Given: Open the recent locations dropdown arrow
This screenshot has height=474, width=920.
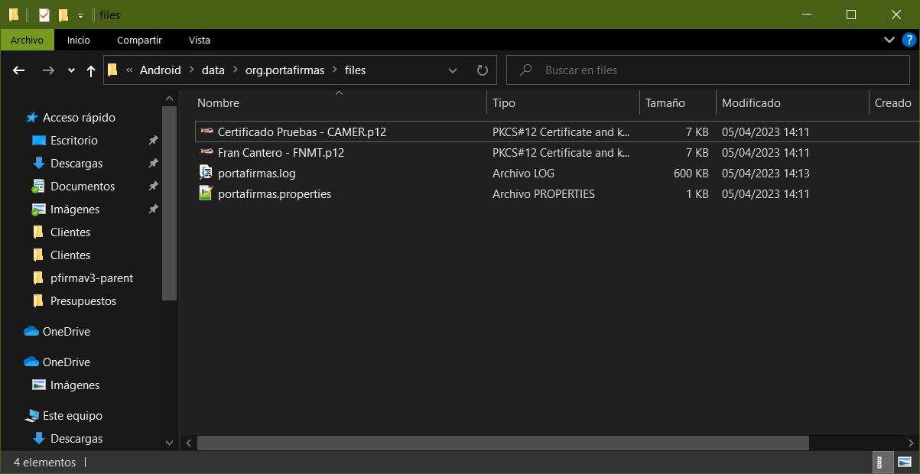Looking at the screenshot, I should click(x=71, y=70).
